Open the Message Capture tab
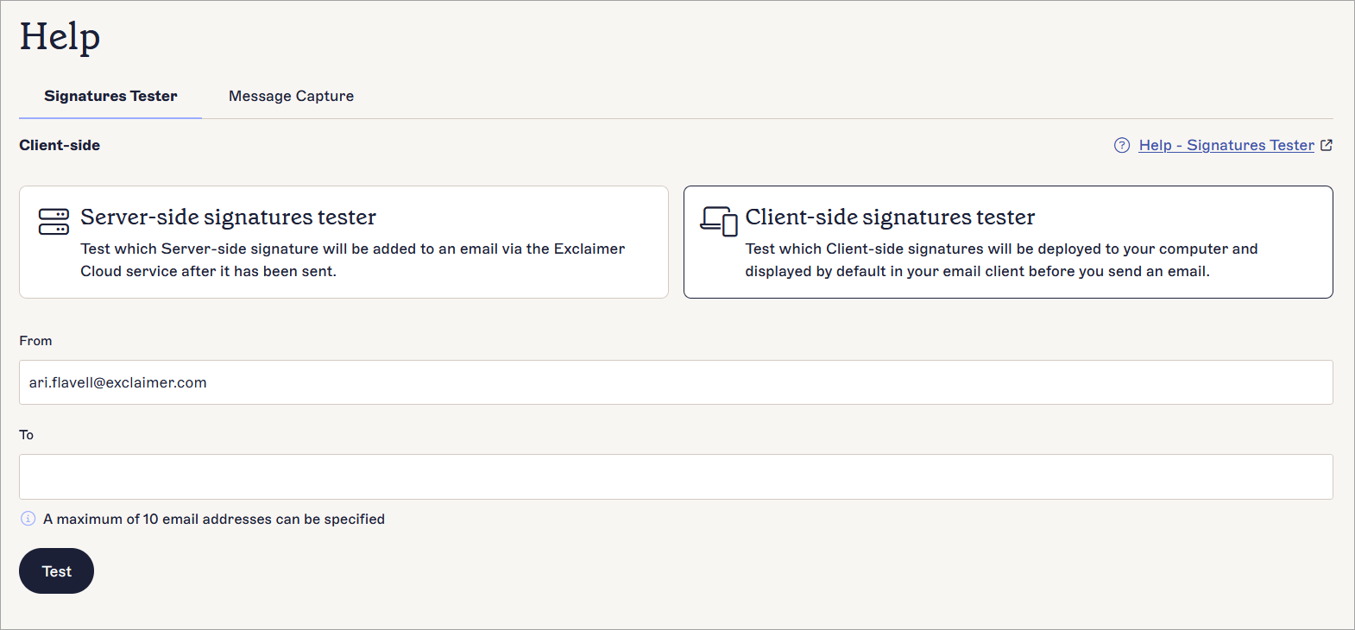Viewport: 1355px width, 630px height. pyautogui.click(x=291, y=96)
